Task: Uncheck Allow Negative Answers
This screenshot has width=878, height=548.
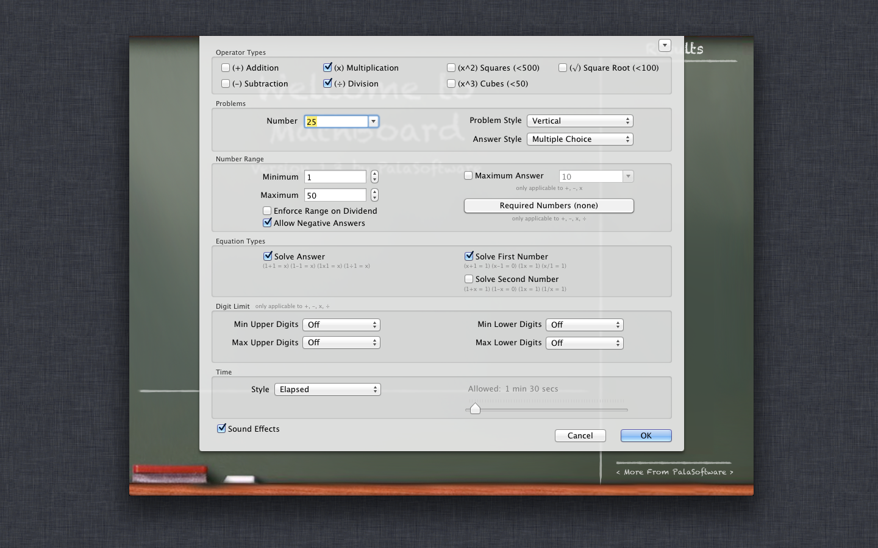Action: 267,223
